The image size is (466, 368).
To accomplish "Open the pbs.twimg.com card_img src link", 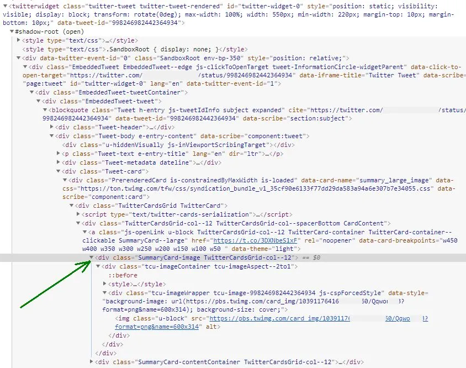I will tap(319, 318).
